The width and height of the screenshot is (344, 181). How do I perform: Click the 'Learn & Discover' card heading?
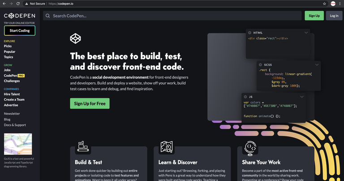(x=178, y=162)
